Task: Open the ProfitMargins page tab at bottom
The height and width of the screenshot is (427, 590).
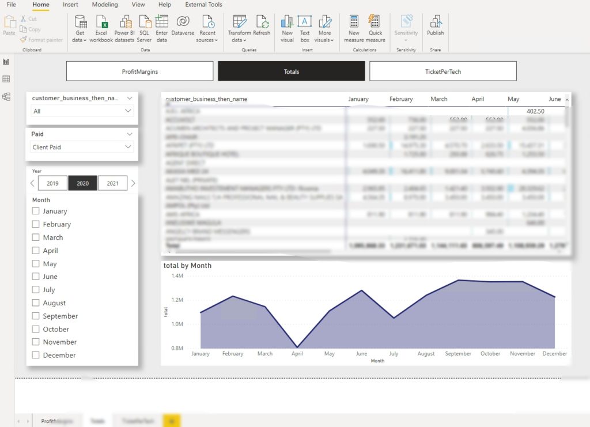Action: pos(57,421)
